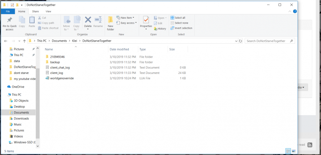Click navigation pane scroll up arrow
This screenshot has width=321, height=155.
tap(38, 48)
